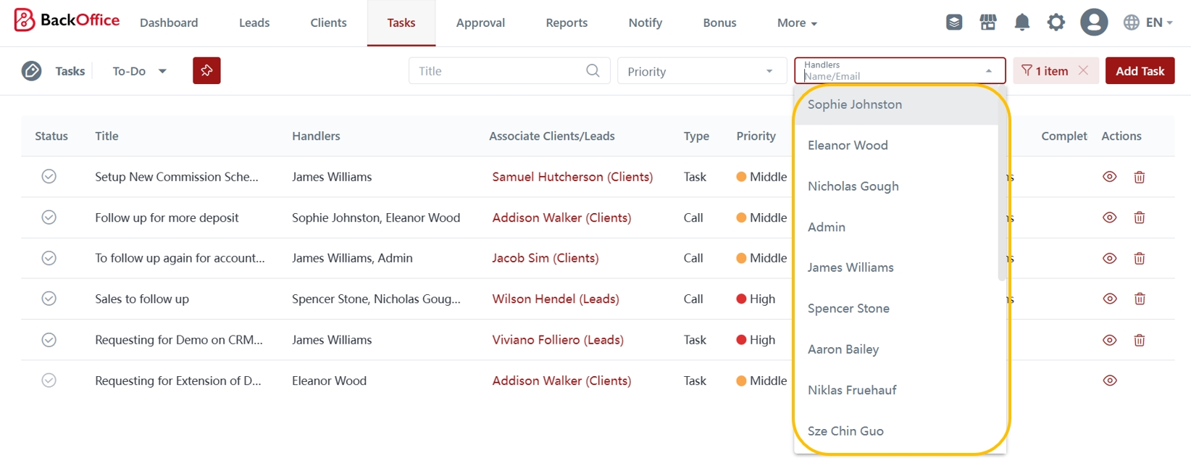1191x466 pixels.
Task: Click the database stack icon in header
Action: pyautogui.click(x=954, y=22)
